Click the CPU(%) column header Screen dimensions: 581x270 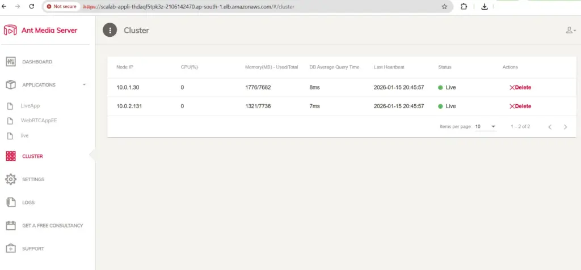[x=190, y=67]
